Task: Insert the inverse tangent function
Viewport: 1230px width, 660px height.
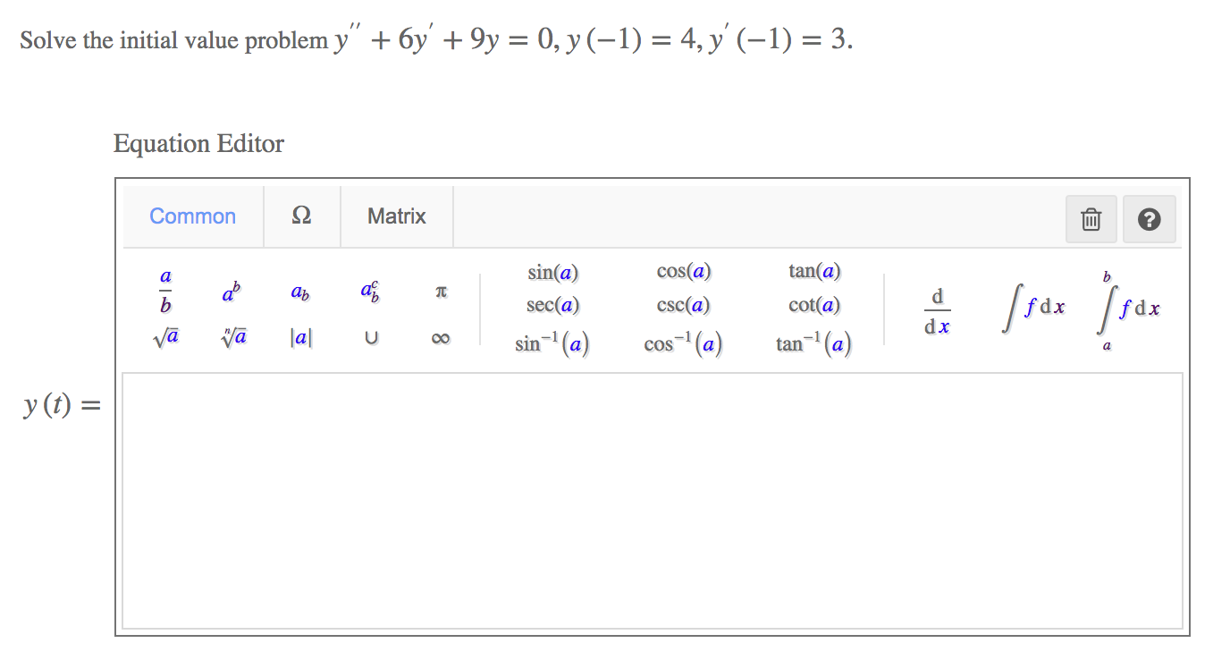Action: 813,343
